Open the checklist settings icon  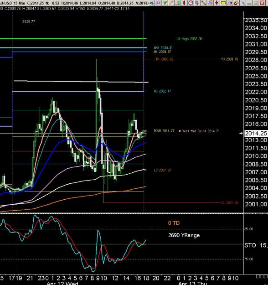coord(197,3)
